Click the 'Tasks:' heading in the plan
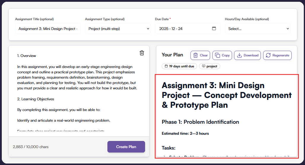Viewport: 305px width, 165px height. point(169,148)
